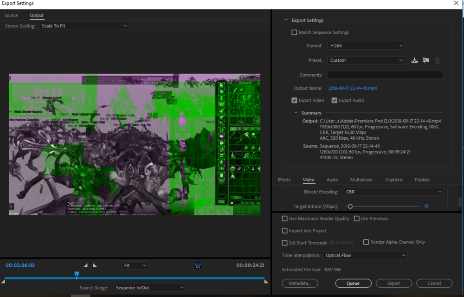Click the Export button
Viewport: 464px width, 297px height.
[x=393, y=284]
